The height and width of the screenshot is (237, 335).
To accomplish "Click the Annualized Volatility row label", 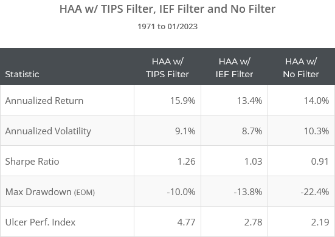I will tap(48, 131).
